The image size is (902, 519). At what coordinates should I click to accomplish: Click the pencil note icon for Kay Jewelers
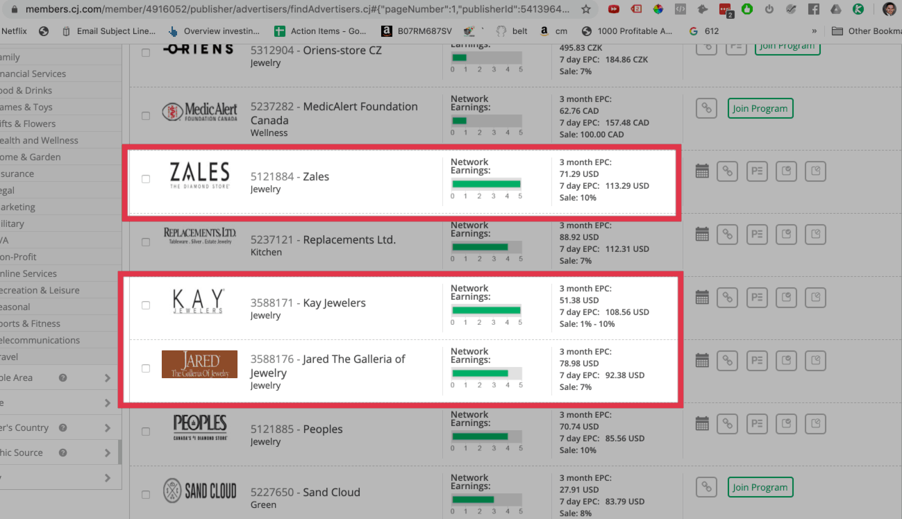tap(816, 298)
